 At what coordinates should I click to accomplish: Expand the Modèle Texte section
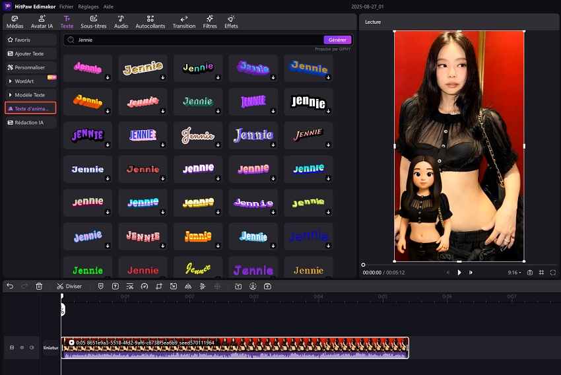pyautogui.click(x=30, y=95)
